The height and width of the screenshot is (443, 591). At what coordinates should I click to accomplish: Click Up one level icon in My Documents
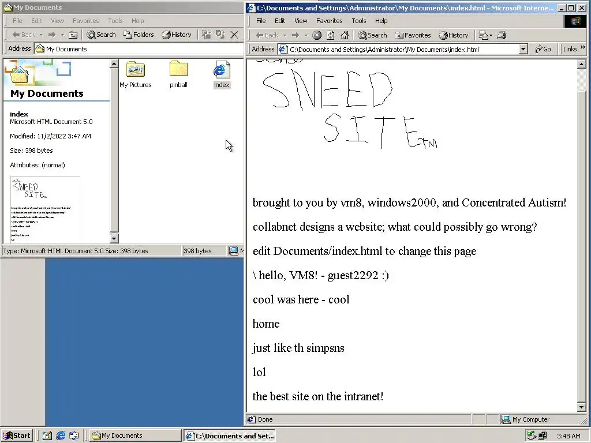[73, 35]
